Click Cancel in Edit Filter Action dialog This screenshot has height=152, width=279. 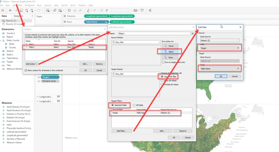coord(187,137)
